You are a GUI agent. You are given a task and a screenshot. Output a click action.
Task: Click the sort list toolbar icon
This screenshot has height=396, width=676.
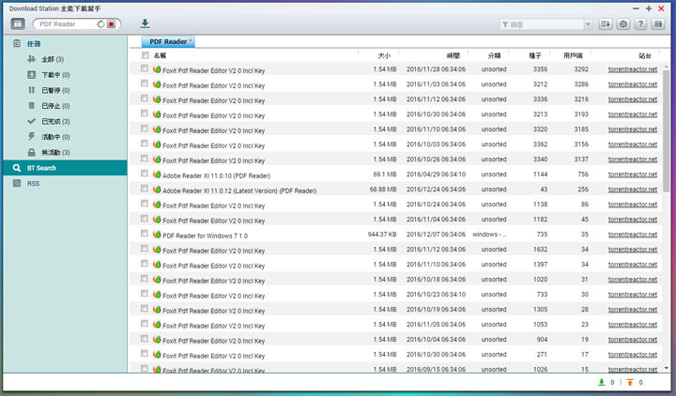[606, 23]
